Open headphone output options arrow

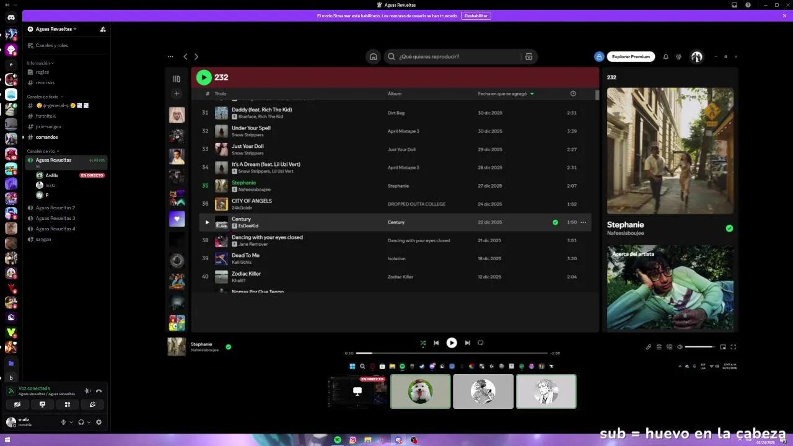point(89,422)
